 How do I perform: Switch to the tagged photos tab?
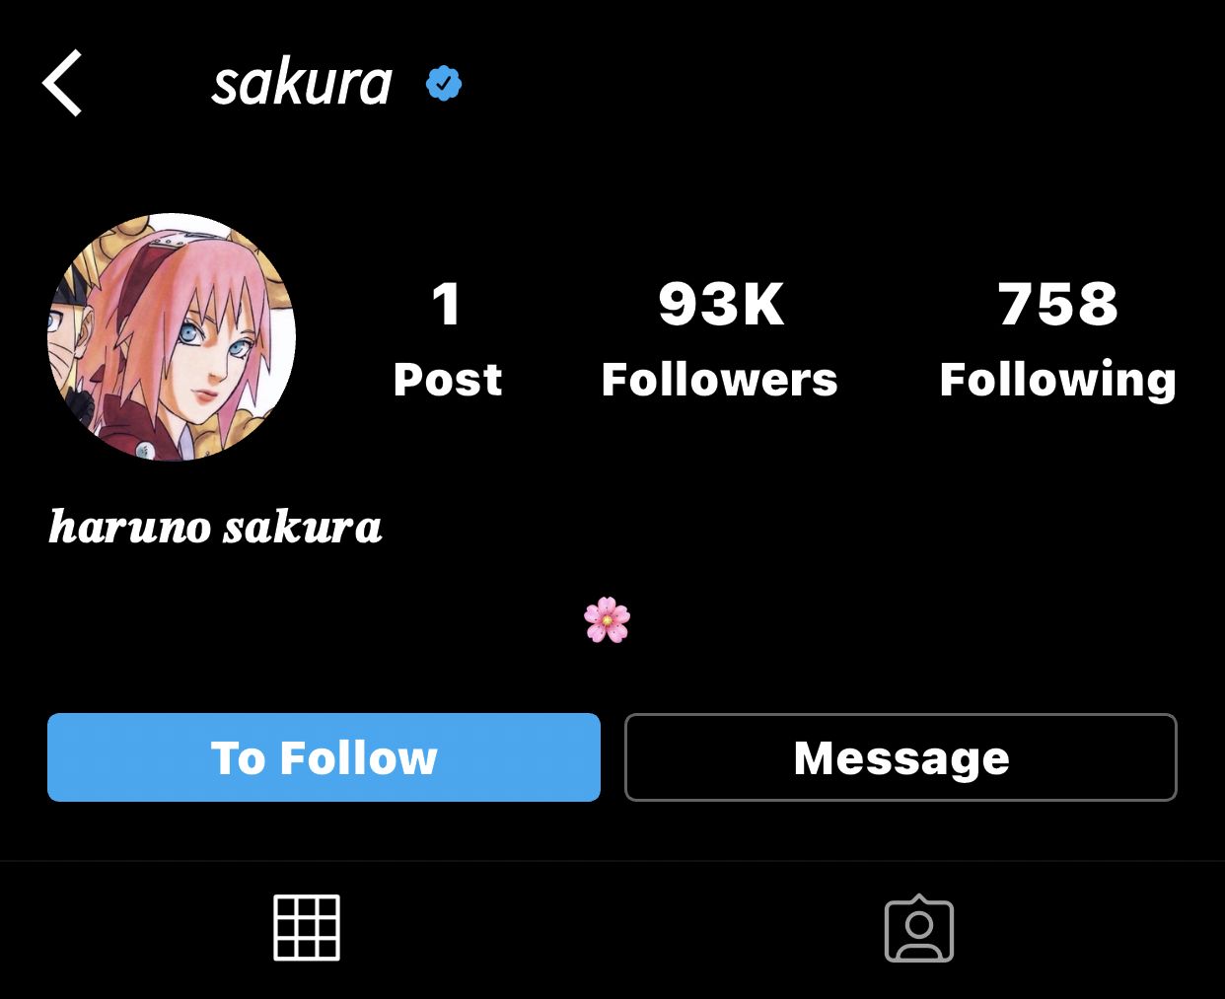pyautogui.click(x=919, y=928)
